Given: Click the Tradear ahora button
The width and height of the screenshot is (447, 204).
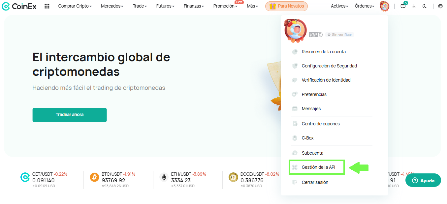Looking at the screenshot, I should click(70, 115).
